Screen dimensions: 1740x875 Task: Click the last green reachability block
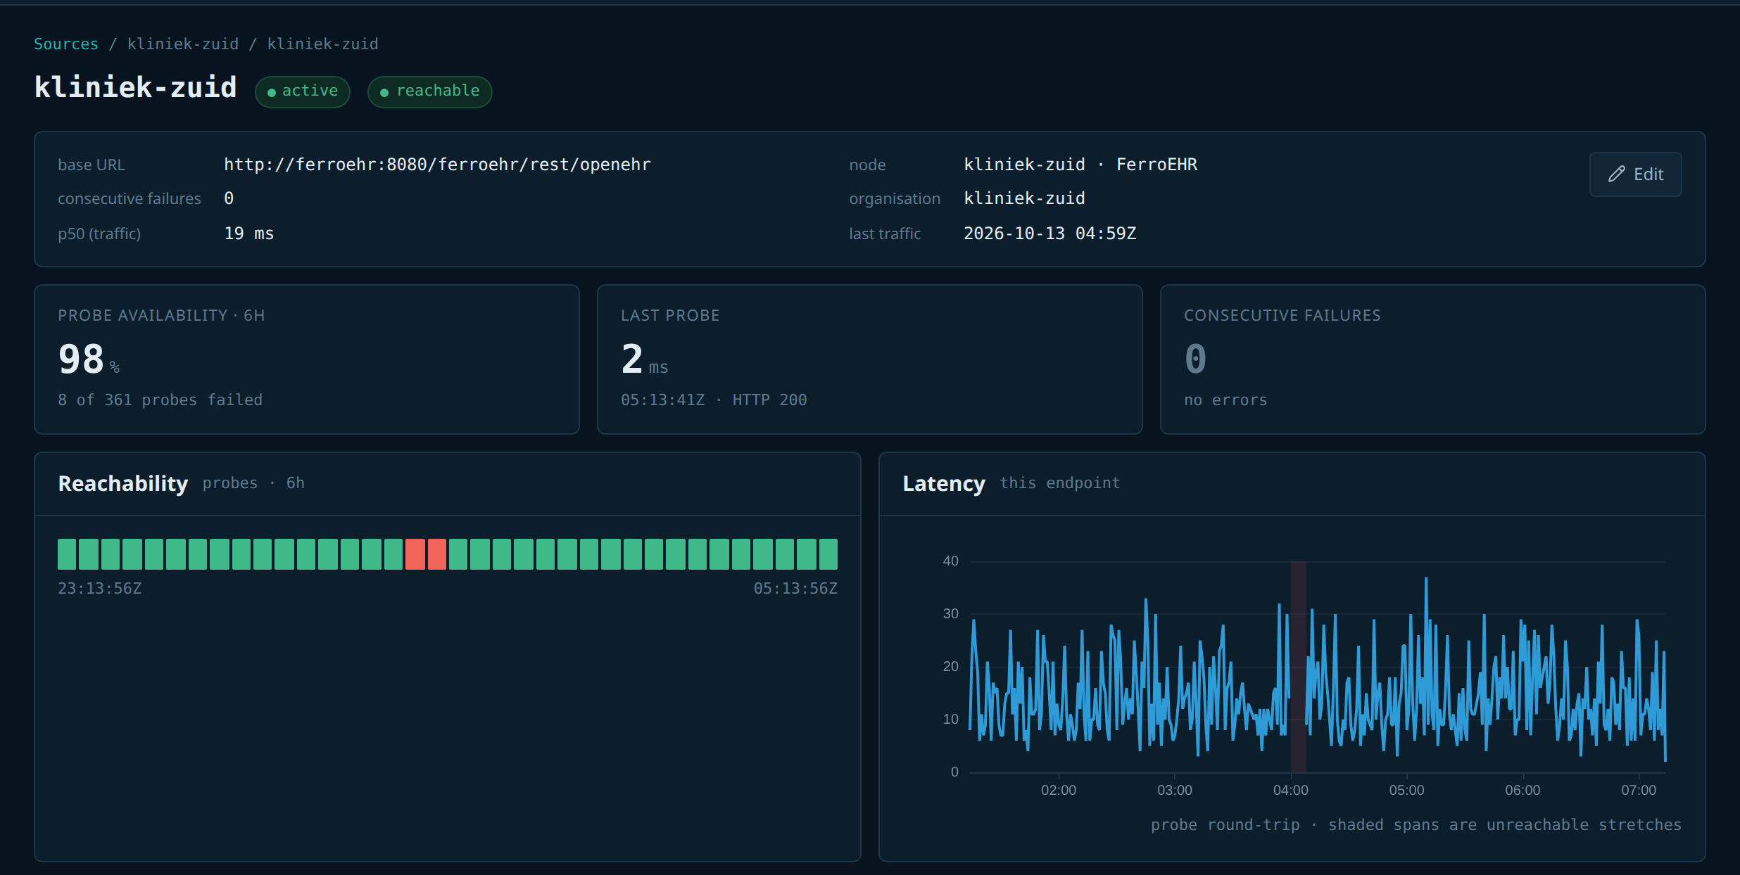pyautogui.click(x=828, y=554)
